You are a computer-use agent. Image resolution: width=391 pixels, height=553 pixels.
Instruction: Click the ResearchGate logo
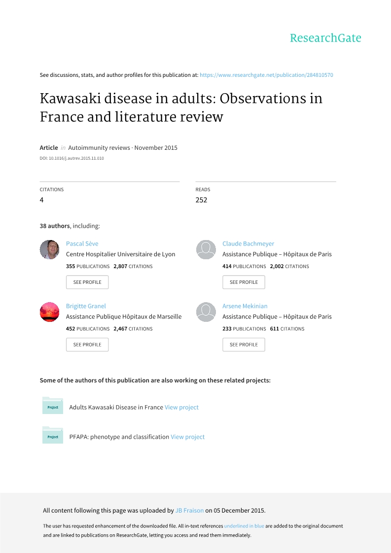326,38
